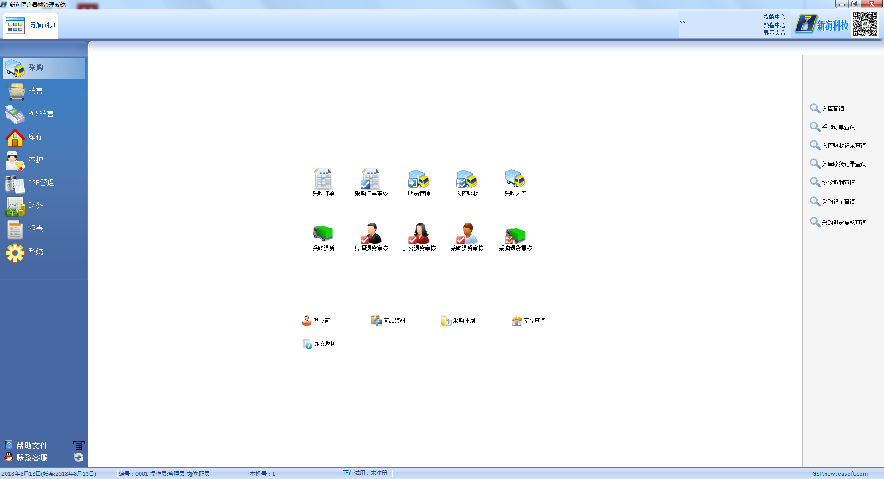Open 库存查询 inventory query shortcut
Viewport: 884px width, 479px height.
click(528, 321)
